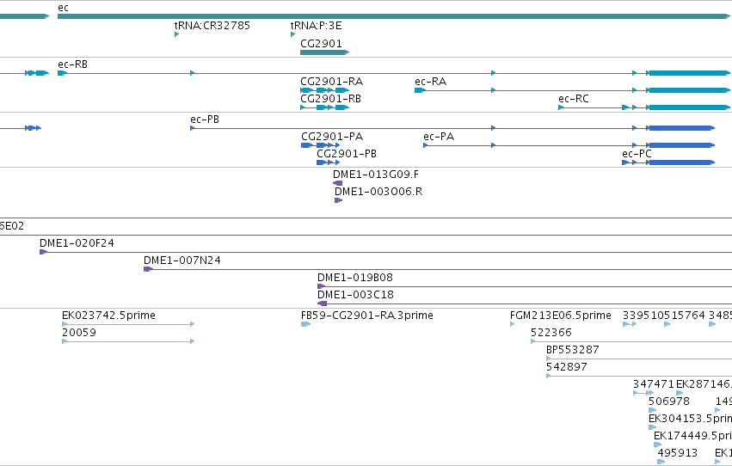Select the CG2901-PA CDS glyph

click(x=320, y=145)
